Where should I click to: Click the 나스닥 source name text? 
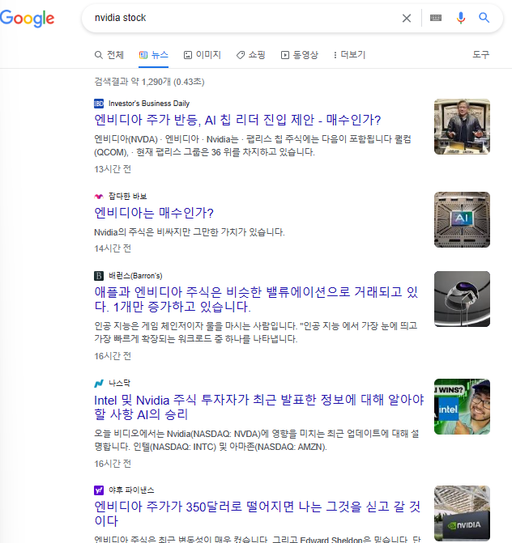[x=119, y=383]
